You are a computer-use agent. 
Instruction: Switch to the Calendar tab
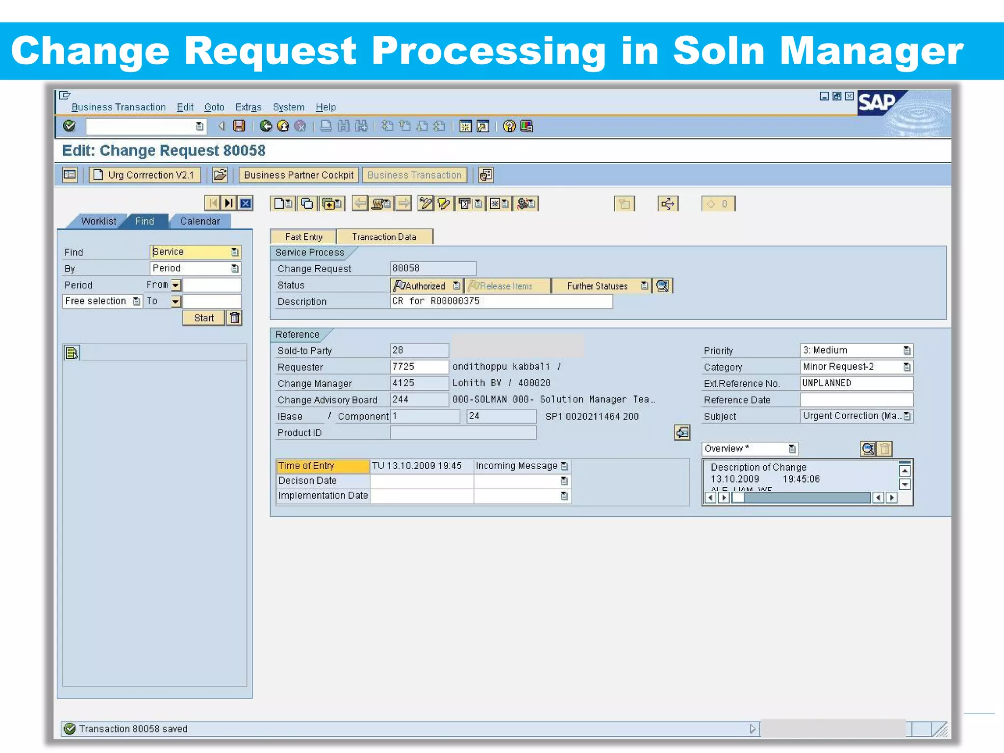pos(200,221)
